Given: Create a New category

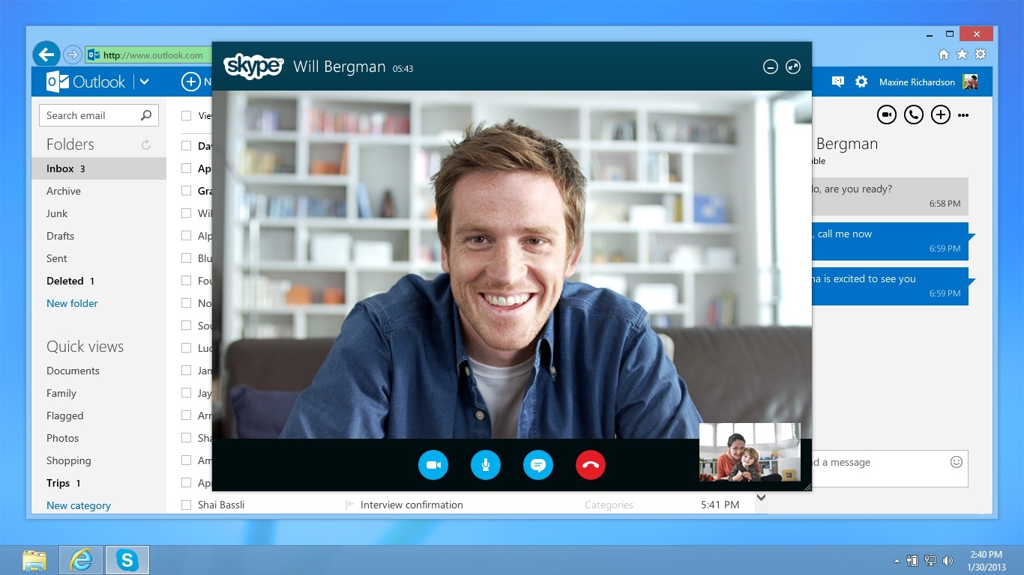Looking at the screenshot, I should click(79, 505).
